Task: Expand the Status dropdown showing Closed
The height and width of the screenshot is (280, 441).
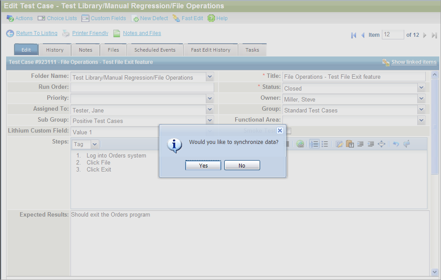Action: 421,88
